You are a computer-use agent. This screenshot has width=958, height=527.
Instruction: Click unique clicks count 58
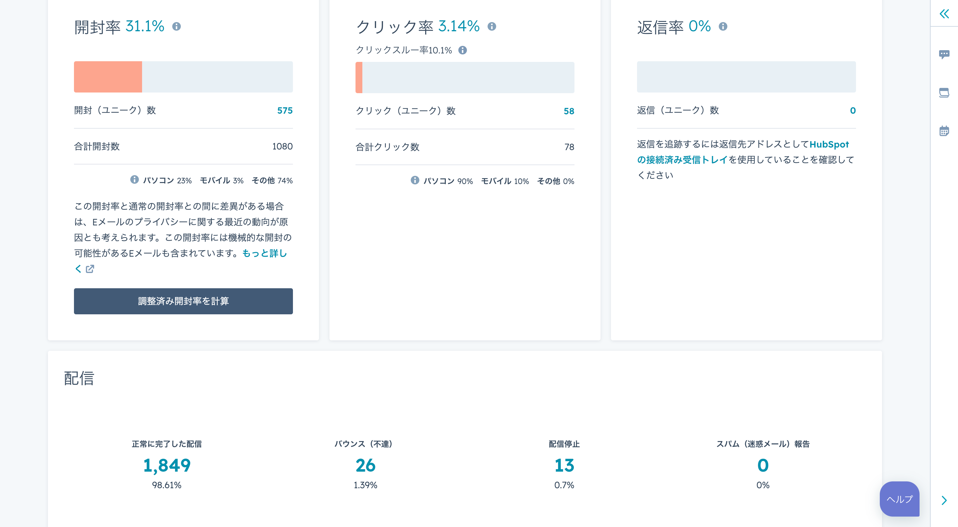coord(569,111)
